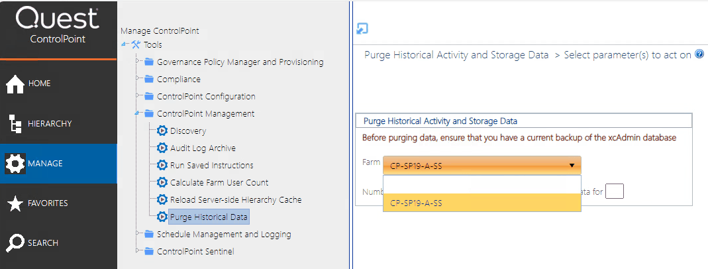The width and height of the screenshot is (708, 269).
Task: Click the Run Saved Instructions icon
Action: click(x=162, y=165)
